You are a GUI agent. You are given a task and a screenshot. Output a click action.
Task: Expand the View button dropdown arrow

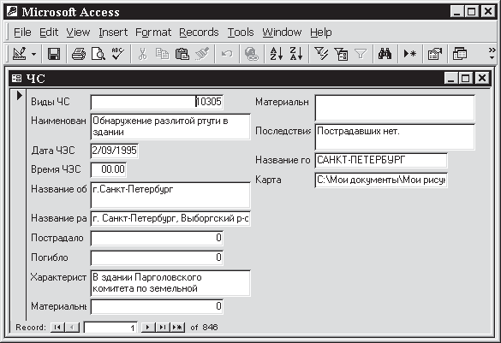point(34,54)
